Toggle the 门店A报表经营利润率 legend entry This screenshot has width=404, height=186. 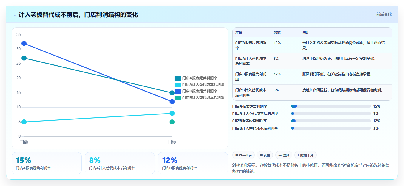pyautogui.click(x=196, y=78)
